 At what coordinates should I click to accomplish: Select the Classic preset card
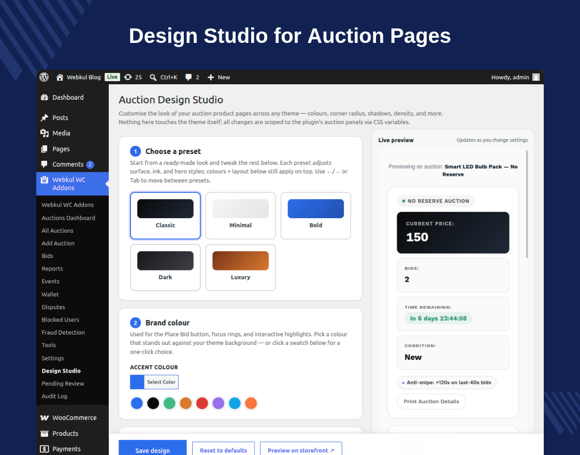(x=165, y=216)
